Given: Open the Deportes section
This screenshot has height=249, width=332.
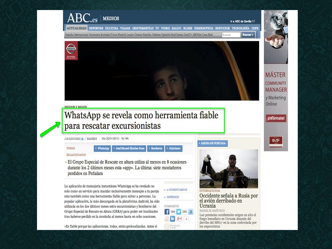Looking at the screenshot, I should pos(96,28).
